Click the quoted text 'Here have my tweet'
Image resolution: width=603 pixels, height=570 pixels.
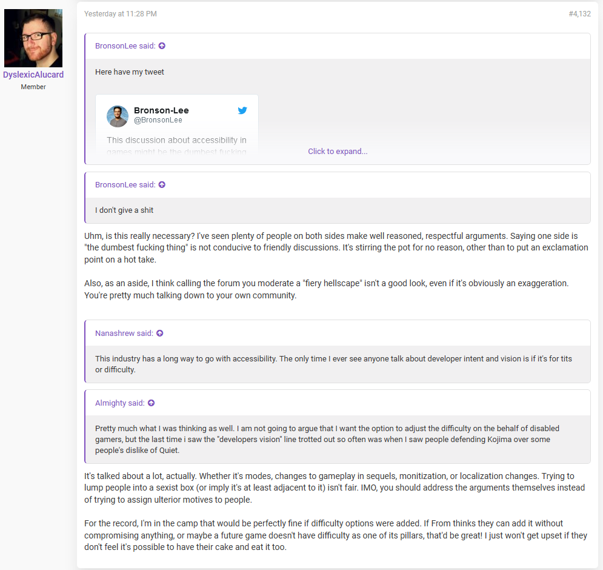[130, 72]
